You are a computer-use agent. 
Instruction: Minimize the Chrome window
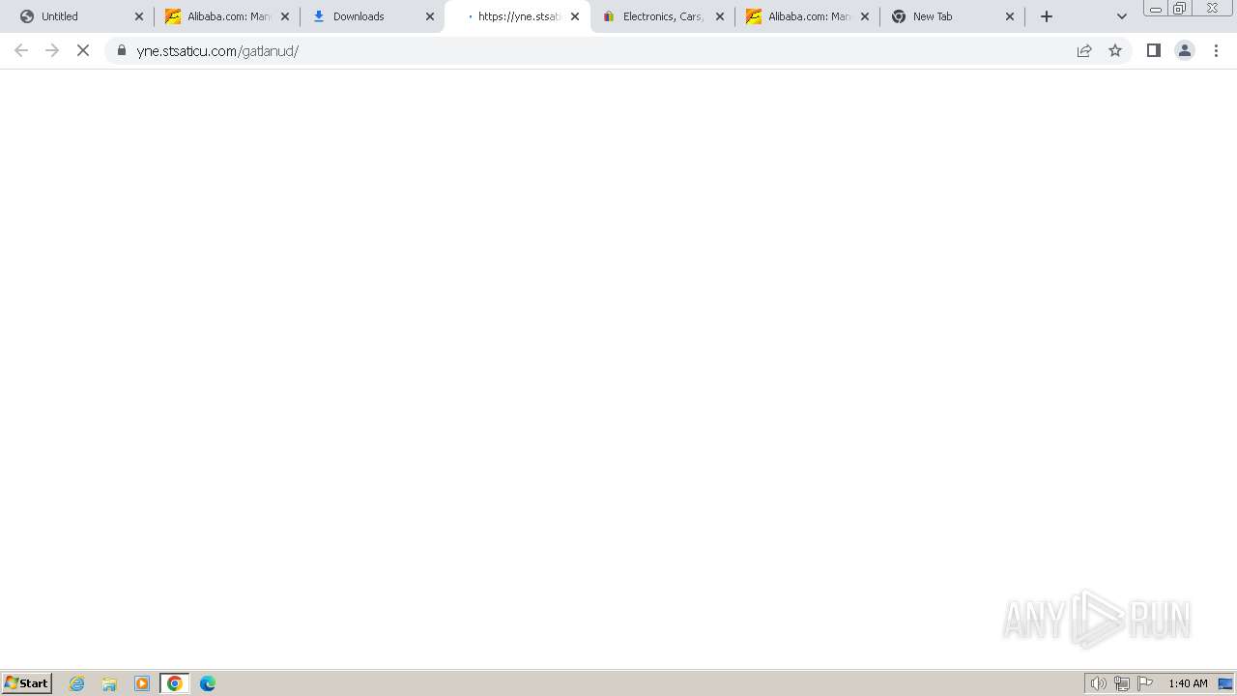(1156, 8)
